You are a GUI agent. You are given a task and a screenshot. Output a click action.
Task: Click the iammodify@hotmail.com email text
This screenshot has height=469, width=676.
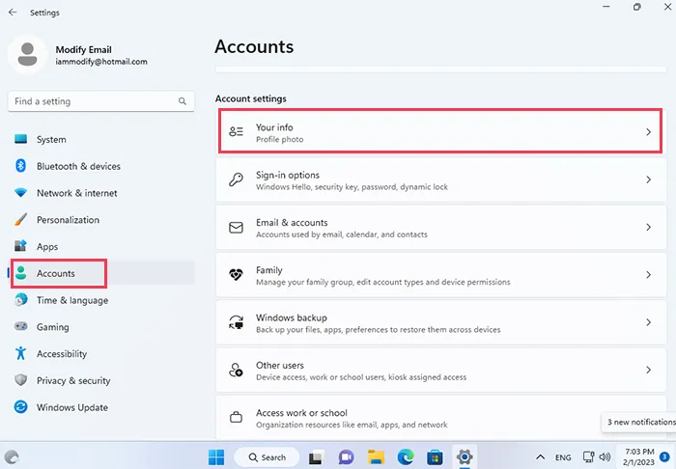tap(101, 62)
